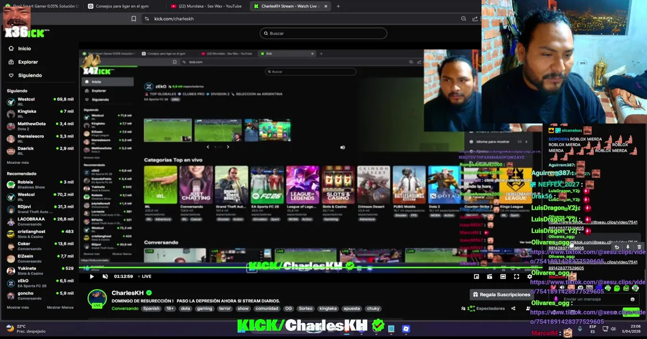Open Inicio in the Kick sidebar

click(x=19, y=48)
